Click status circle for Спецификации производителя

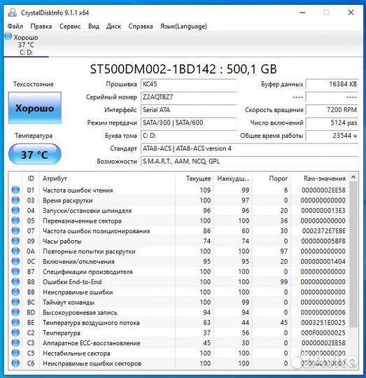(15, 272)
